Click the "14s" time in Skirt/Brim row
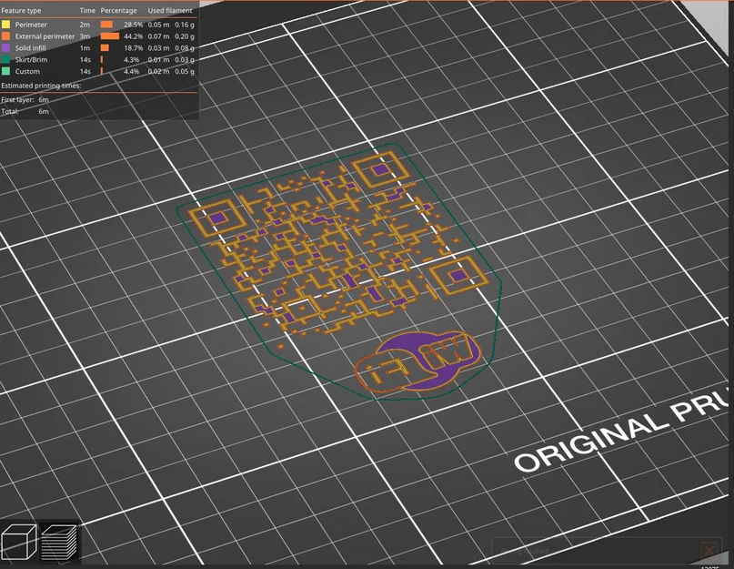 [85, 59]
